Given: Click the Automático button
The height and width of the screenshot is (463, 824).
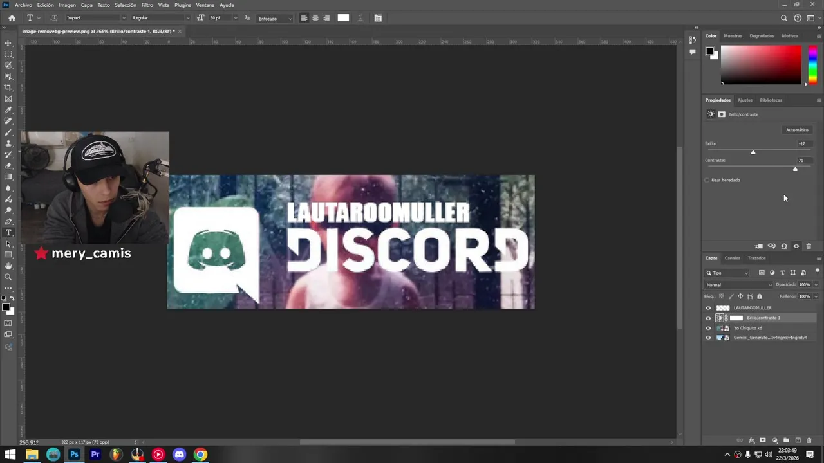Looking at the screenshot, I should coord(797,130).
